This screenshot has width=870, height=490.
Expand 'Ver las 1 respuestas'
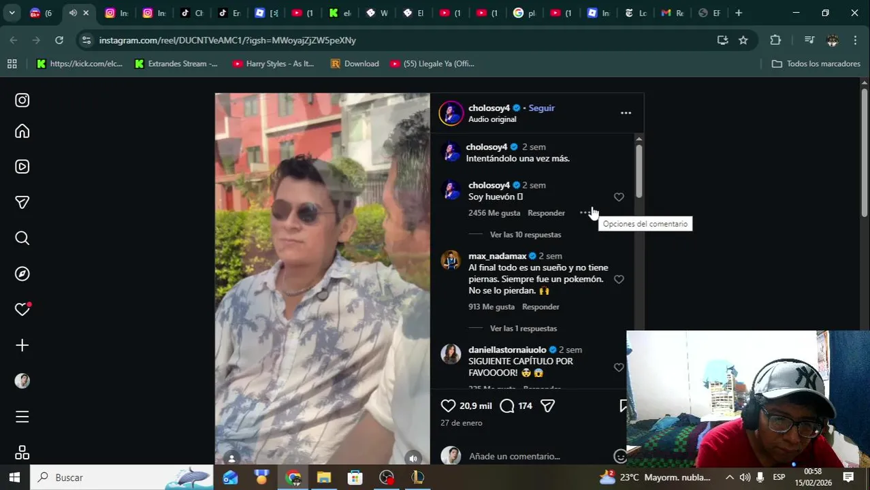(523, 329)
